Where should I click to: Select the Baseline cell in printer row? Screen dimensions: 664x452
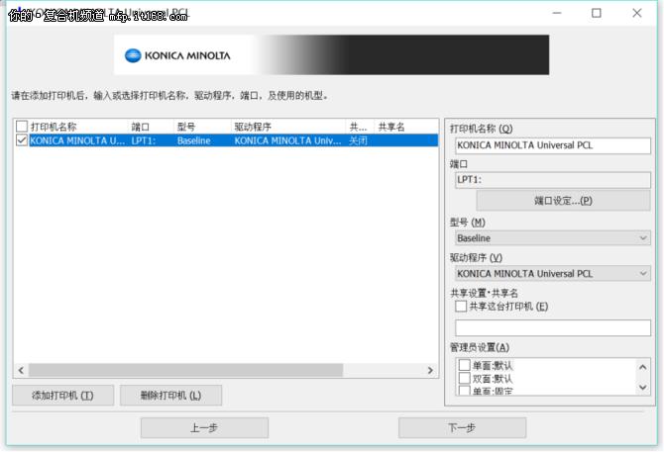click(x=193, y=140)
